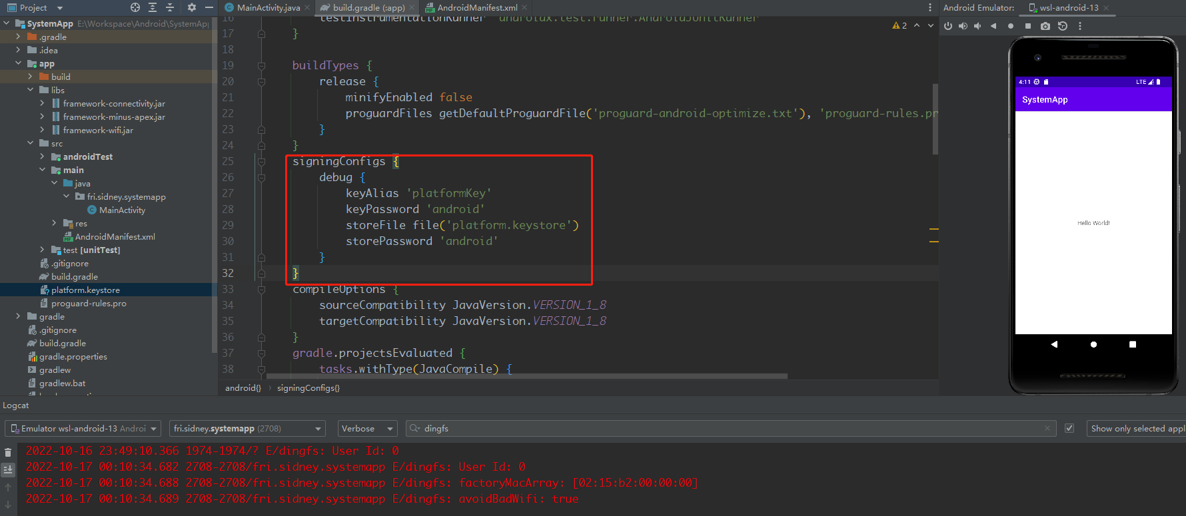Collapse all in Project panel toolbar

tap(170, 7)
